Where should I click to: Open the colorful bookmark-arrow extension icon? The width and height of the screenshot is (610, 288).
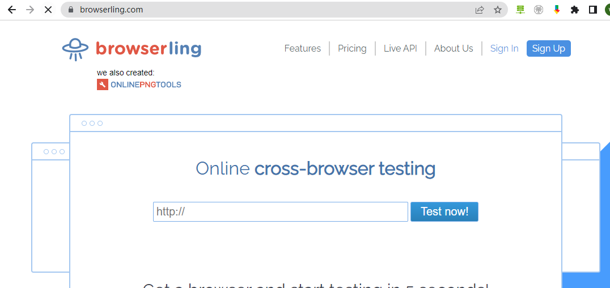point(557,10)
